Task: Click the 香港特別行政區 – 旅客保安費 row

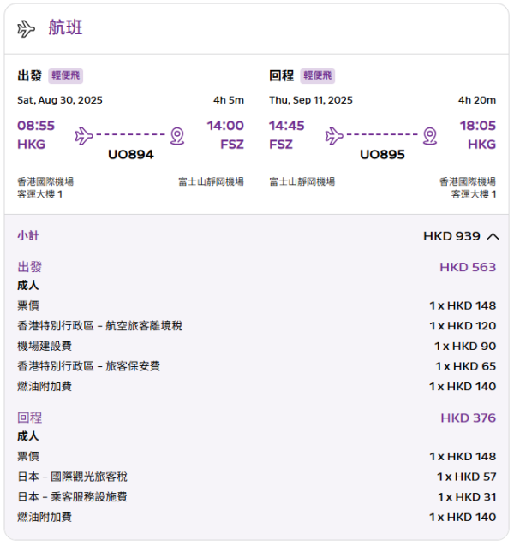Action: [x=256, y=366]
